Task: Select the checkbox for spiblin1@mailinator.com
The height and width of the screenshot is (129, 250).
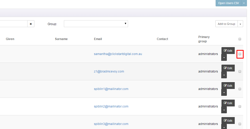Action: [240, 89]
